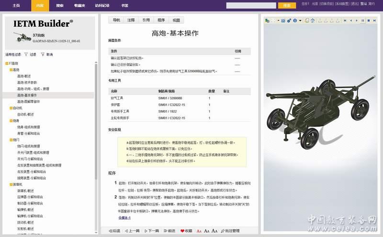The height and width of the screenshot is (237, 383).
Task: Click the 取消 cancel filter icon
Action: [42, 54]
